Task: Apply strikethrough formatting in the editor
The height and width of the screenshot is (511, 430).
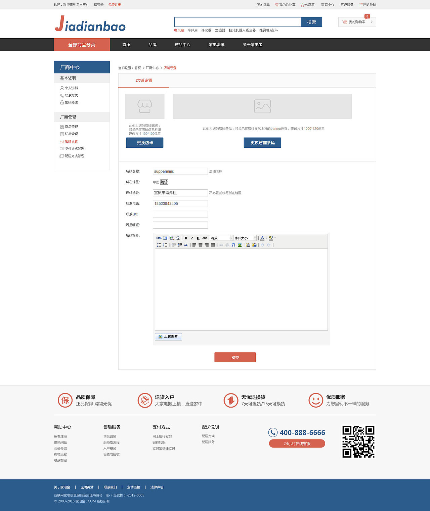Action: pyautogui.click(x=205, y=238)
